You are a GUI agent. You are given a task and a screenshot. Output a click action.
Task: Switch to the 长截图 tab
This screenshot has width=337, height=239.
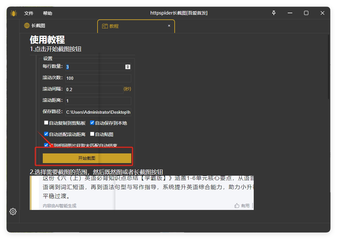point(38,26)
